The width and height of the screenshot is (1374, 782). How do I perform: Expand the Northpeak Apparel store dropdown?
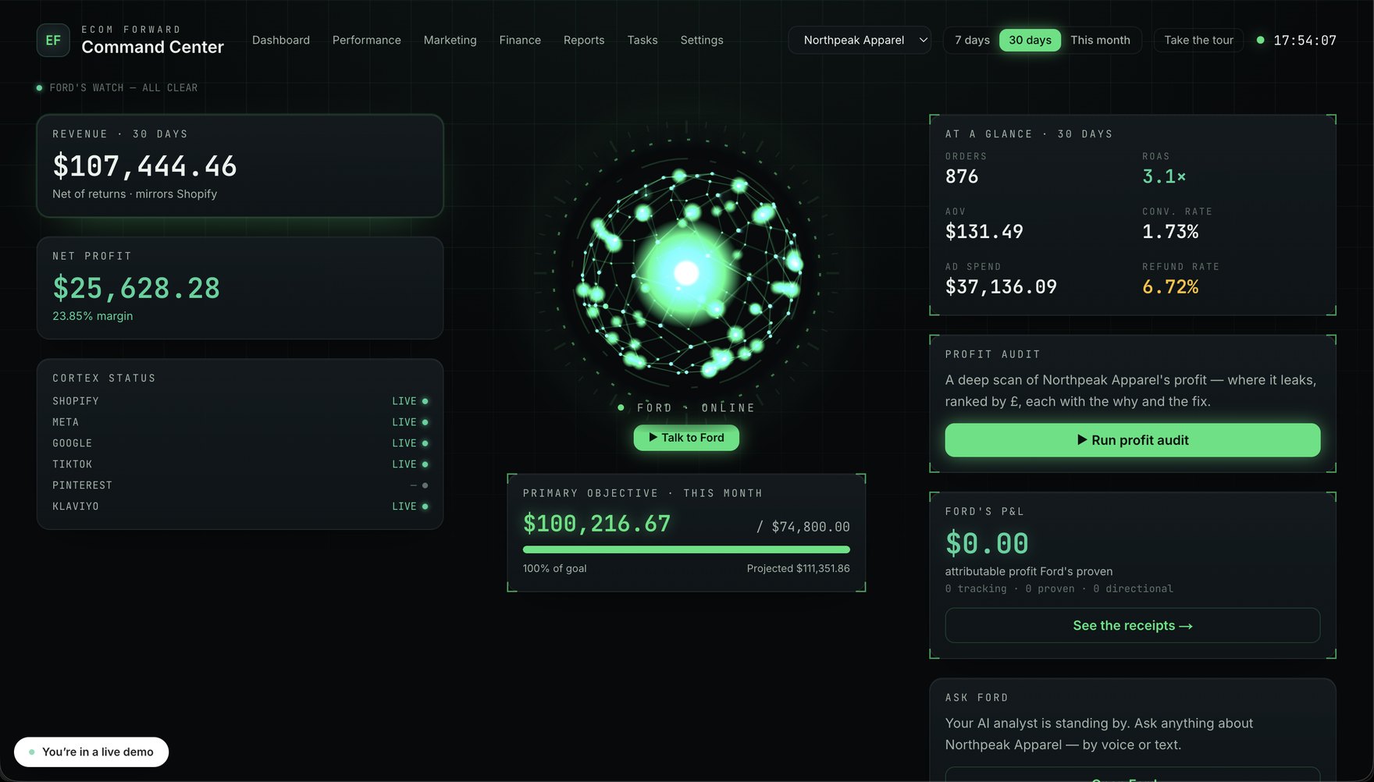(860, 40)
